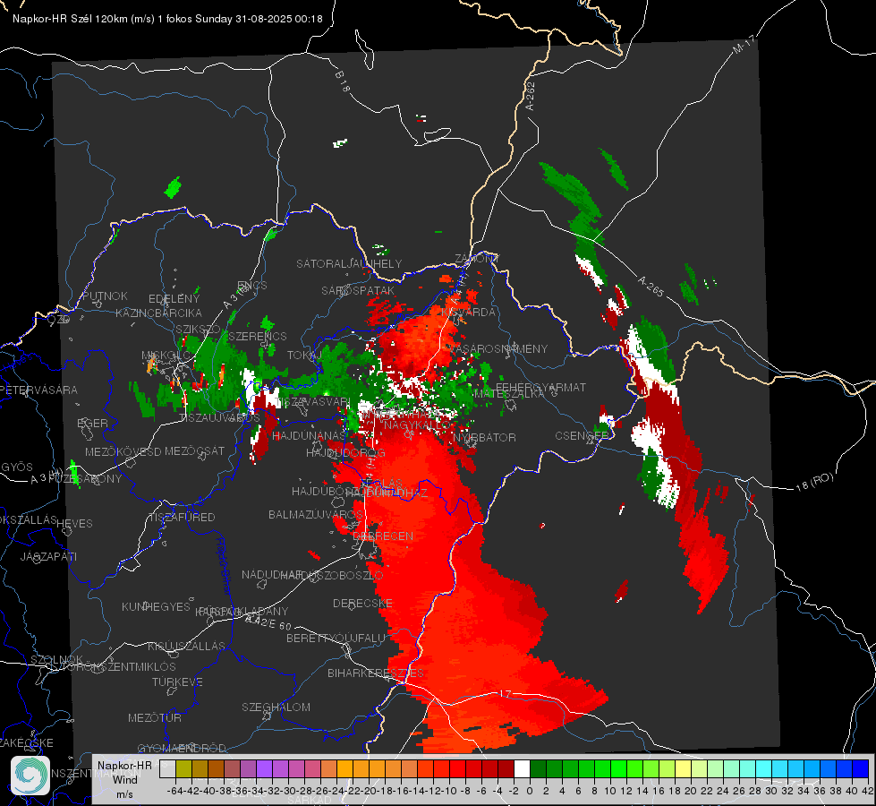876x806 pixels.
Task: Click the swirl logo icon at bottom-left
Action: (30, 776)
